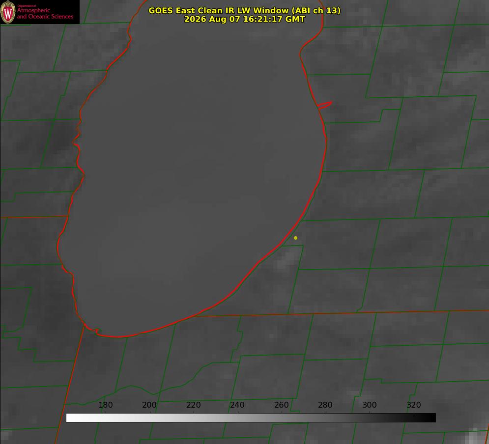Click the University of Wisconsin crest logo
The image size is (489, 444).
[8, 12]
